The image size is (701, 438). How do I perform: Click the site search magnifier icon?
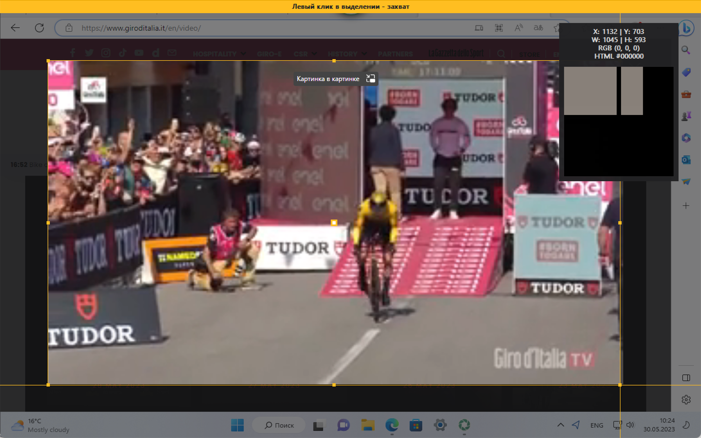(501, 54)
